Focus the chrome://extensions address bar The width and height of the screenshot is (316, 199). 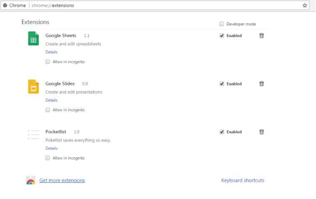(155, 5)
